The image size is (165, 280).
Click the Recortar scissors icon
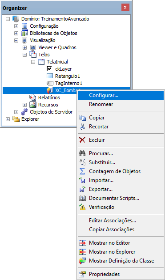click(82, 127)
